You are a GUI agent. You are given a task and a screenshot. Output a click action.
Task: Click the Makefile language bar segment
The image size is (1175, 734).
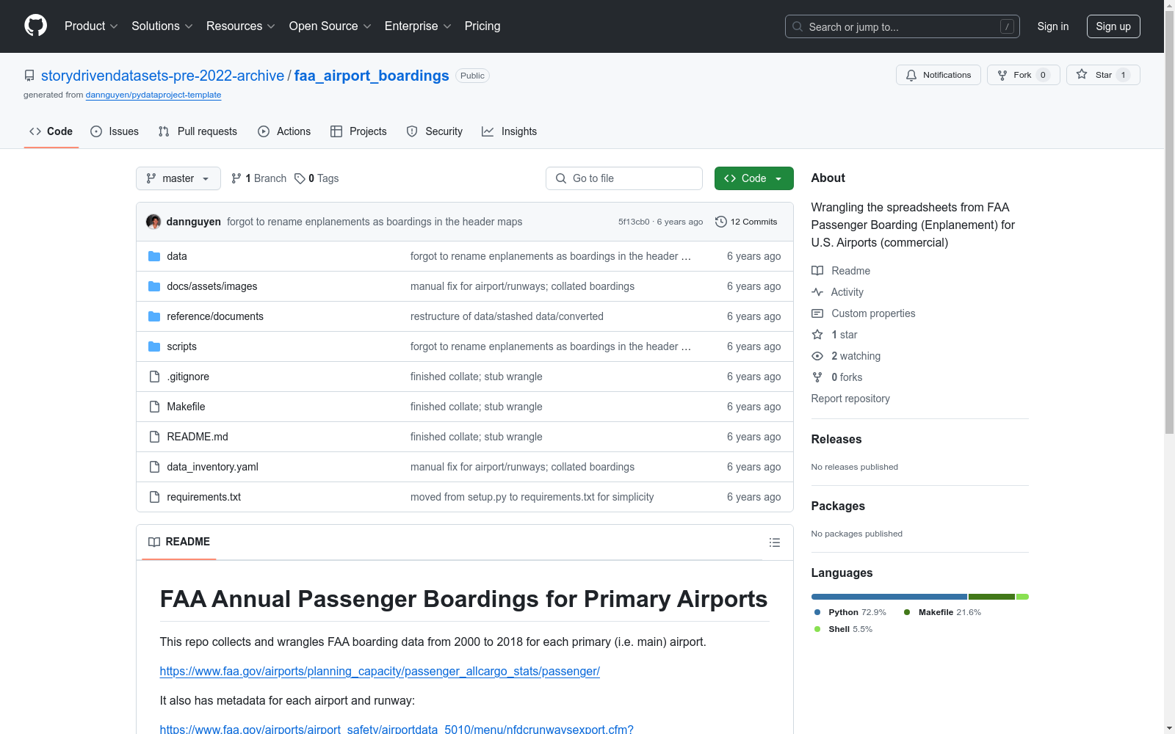tap(991, 597)
